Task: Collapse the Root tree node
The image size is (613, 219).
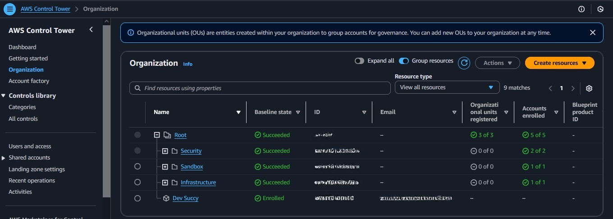Action: (157, 135)
